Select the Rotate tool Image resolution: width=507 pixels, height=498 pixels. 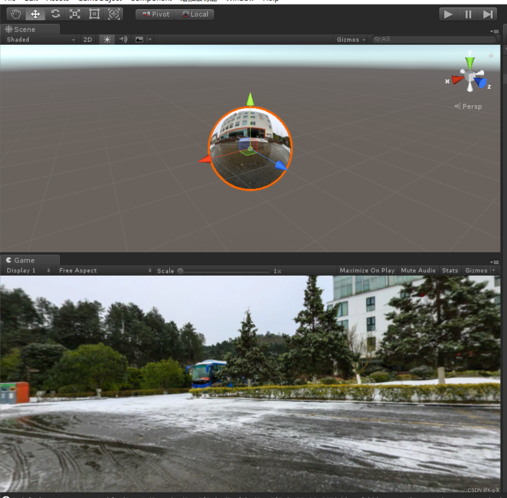(x=55, y=14)
